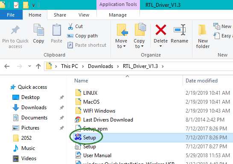233x164 pixels.
Task: Sort files by Name column
Action: pos(81,81)
